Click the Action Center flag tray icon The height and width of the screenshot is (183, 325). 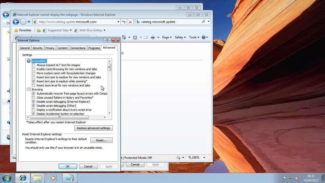(285, 178)
